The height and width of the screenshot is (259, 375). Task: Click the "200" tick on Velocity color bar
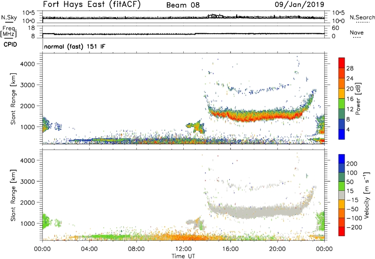[352, 164]
